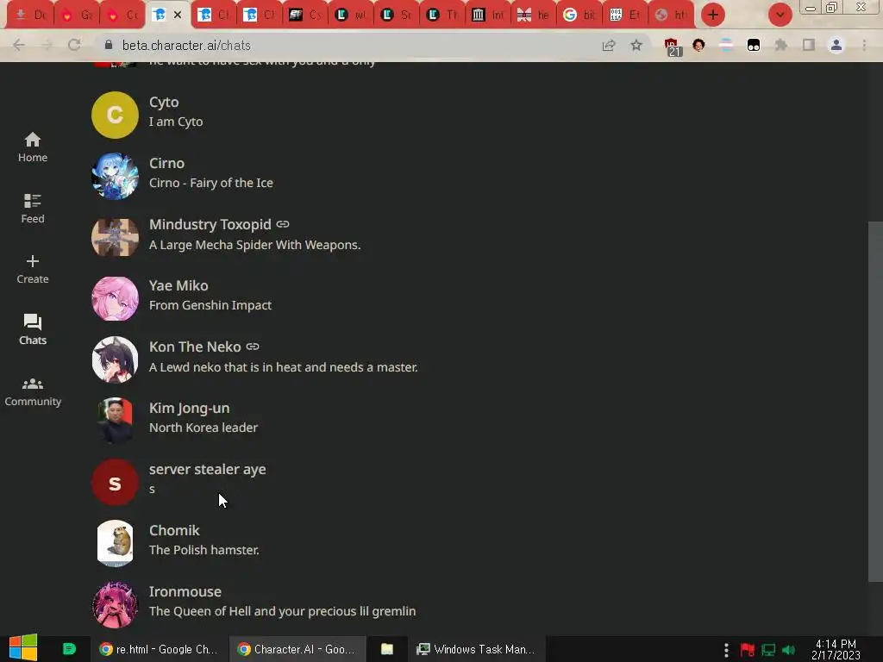The width and height of the screenshot is (883, 662).
Task: Switch to re.html Chrome taskbar window
Action: [159, 649]
